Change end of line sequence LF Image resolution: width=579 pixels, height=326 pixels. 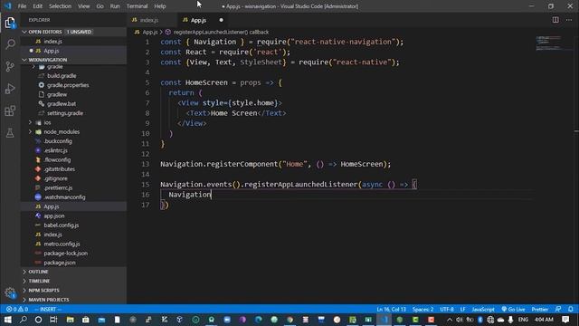coord(462,309)
